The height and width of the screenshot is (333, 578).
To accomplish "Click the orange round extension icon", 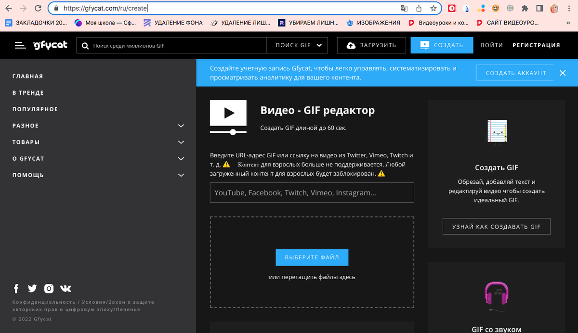I will coord(496,8).
